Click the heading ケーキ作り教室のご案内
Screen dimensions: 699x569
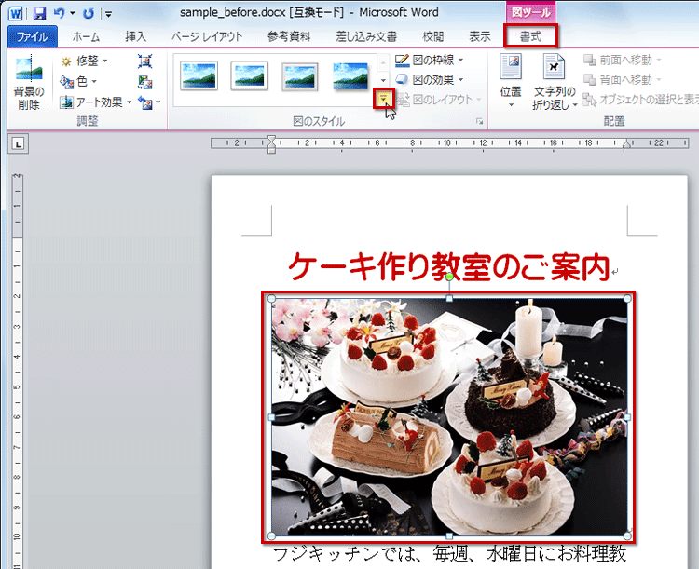(x=449, y=266)
